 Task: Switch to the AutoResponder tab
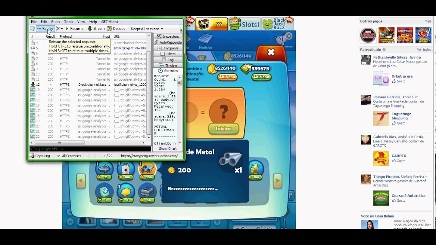click(168, 42)
